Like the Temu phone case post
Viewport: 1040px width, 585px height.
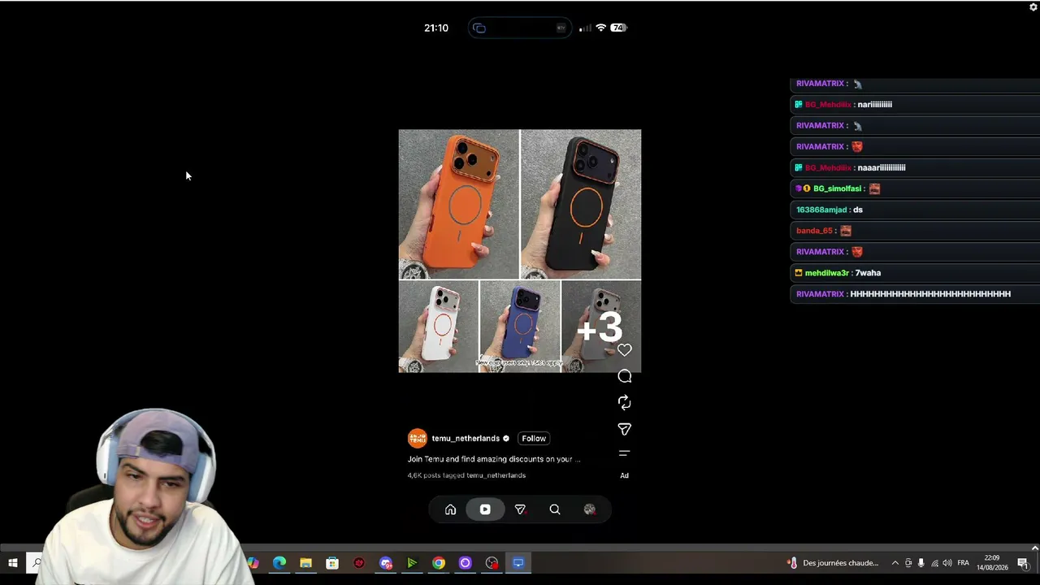[x=624, y=350]
